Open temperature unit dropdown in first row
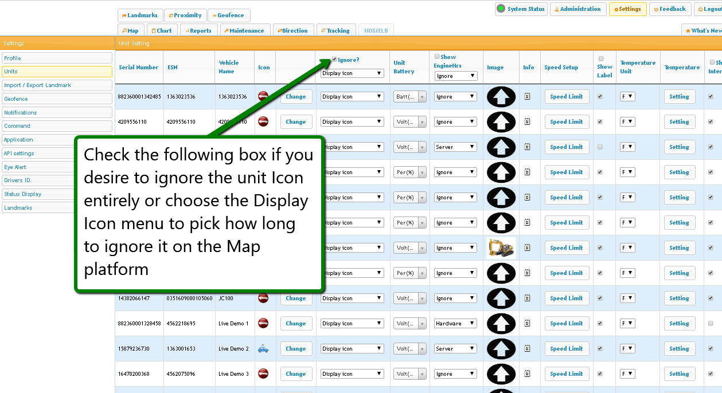This screenshot has width=722, height=393. click(x=627, y=97)
